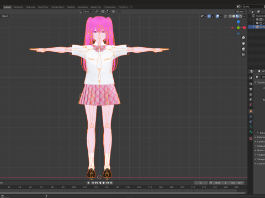
Task: Switch to the Scripting workspace tab
Action: 123,7
